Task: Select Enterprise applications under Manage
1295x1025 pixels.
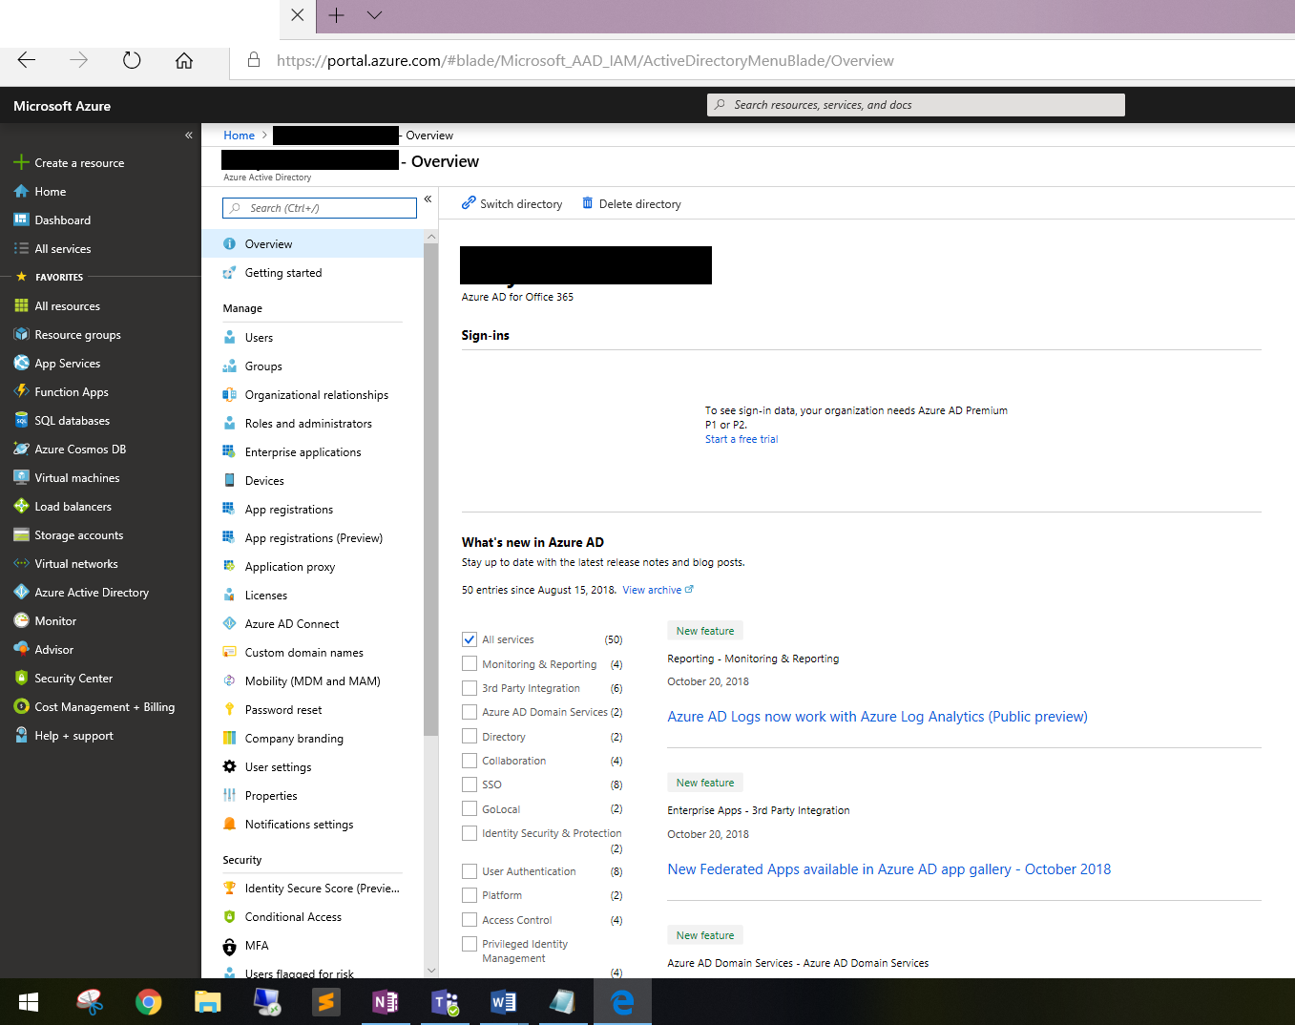Action: pyautogui.click(x=303, y=451)
